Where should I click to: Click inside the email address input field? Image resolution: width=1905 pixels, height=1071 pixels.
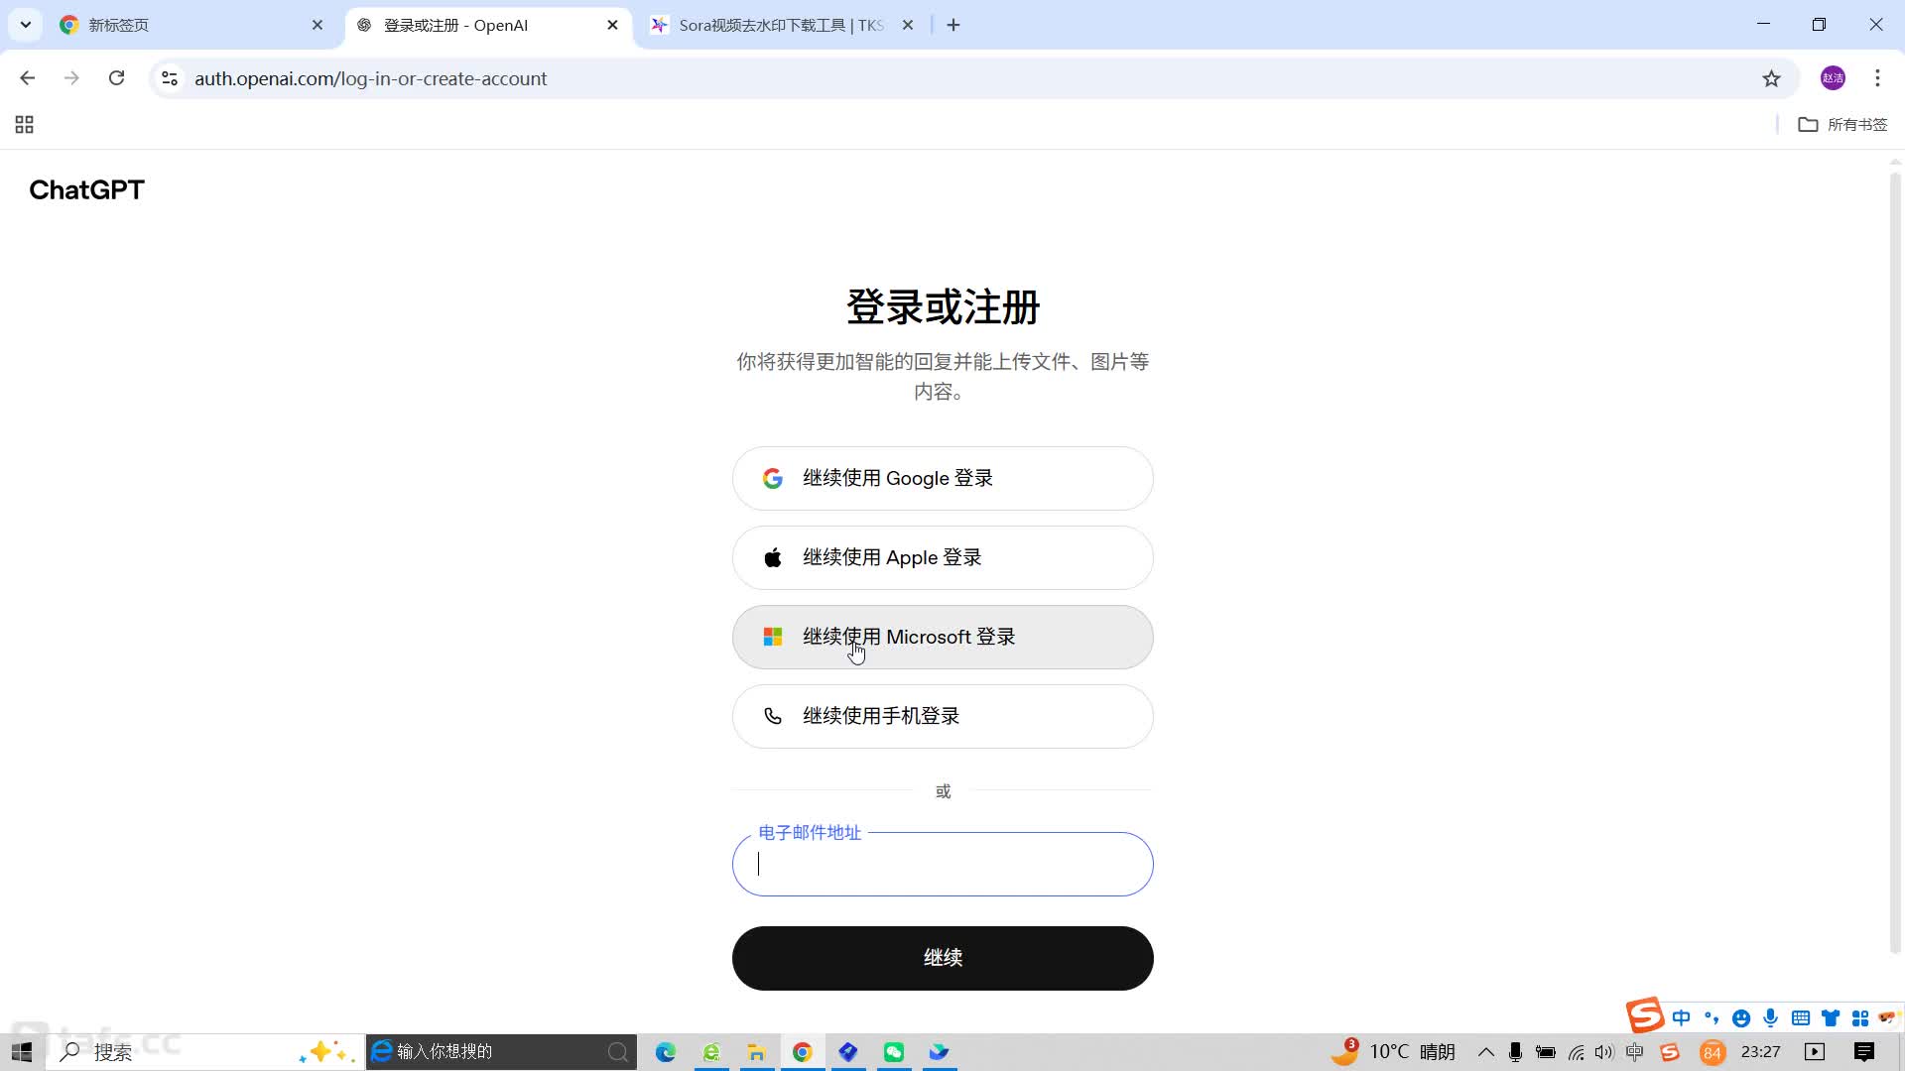942,865
